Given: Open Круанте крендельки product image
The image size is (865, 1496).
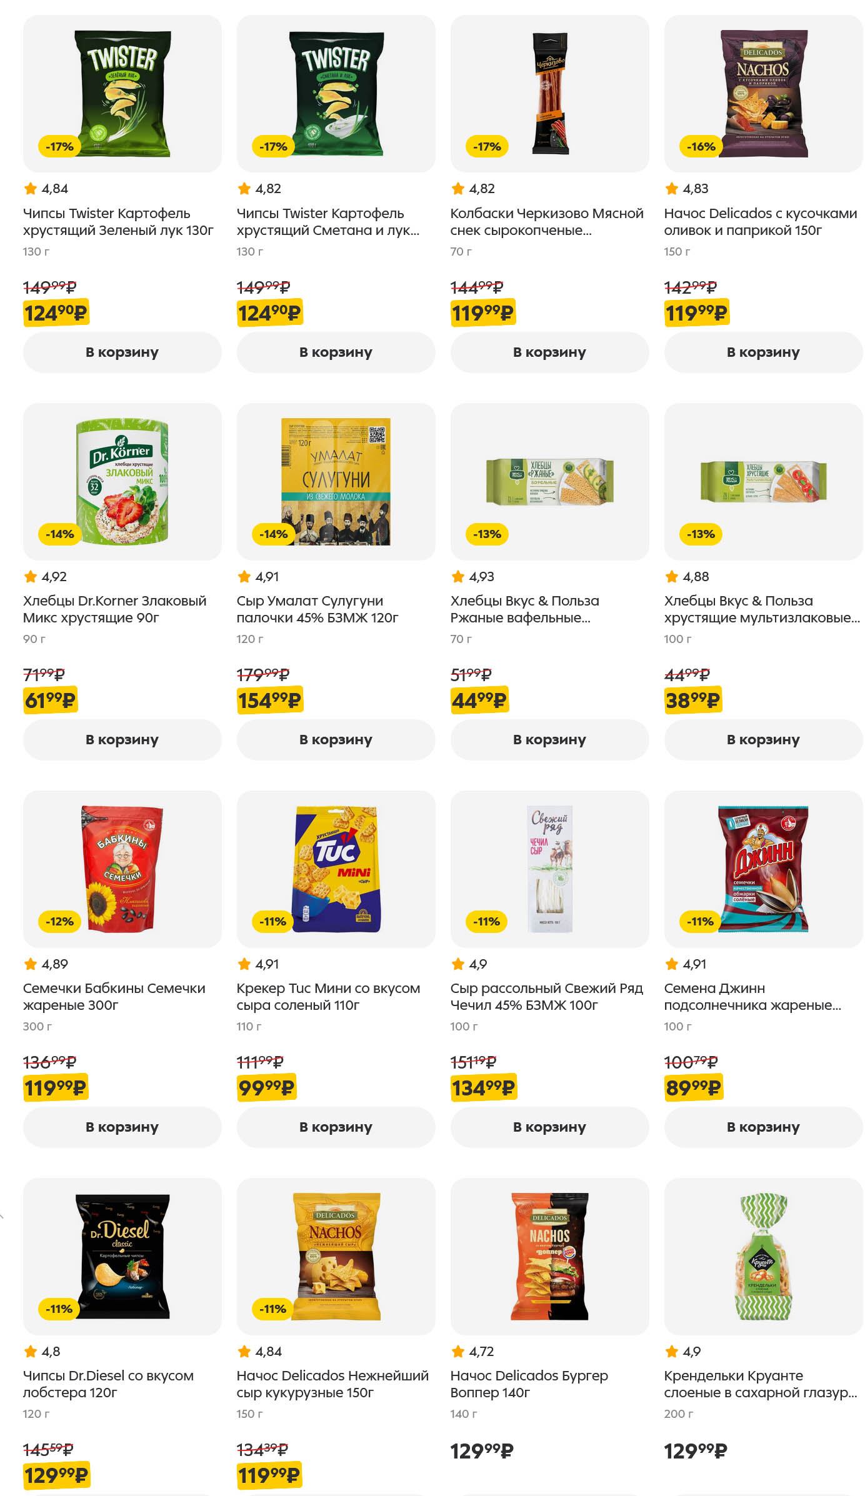Looking at the screenshot, I should [x=763, y=1256].
